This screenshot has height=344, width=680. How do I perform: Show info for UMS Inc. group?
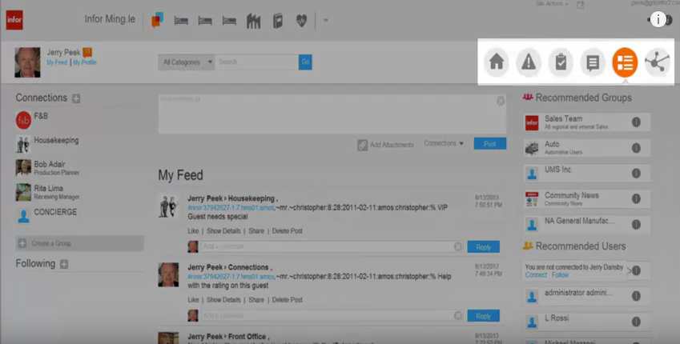[x=636, y=174]
